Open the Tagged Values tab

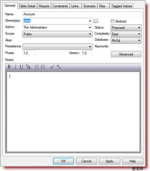tap(121, 6)
